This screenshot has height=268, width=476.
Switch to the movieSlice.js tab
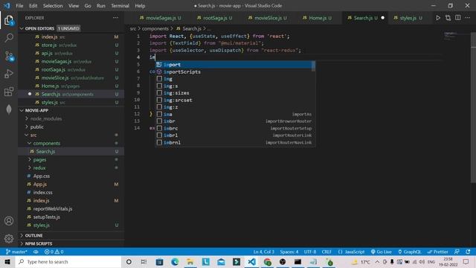click(267, 18)
